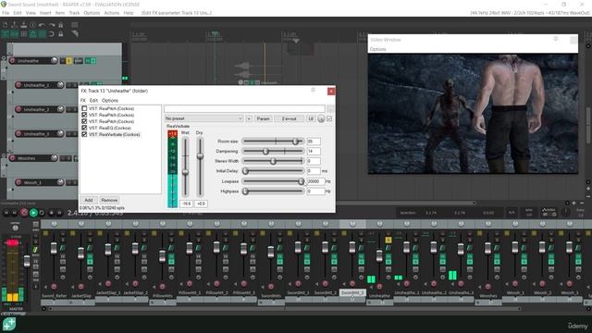Toggle the plugin bypass checkbox near UI button
This screenshot has width=592, height=333.
pyautogui.click(x=329, y=118)
